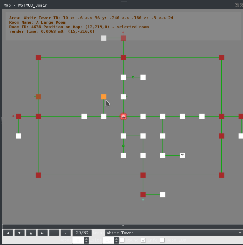Screen dimensions: 243x245
Task: Decrease the Exits size spinner value
Action: point(116,242)
